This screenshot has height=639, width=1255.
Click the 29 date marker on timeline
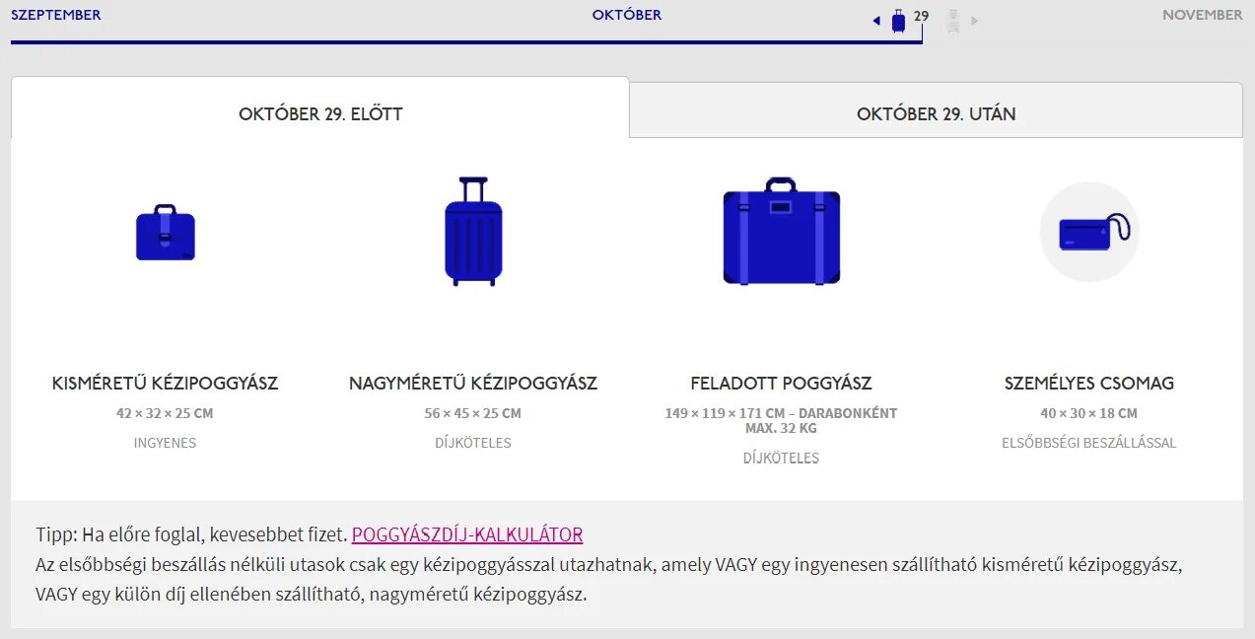[922, 16]
